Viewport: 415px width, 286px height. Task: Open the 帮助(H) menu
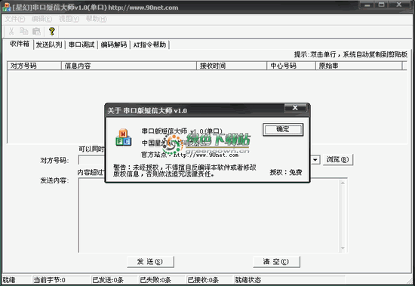[97, 19]
